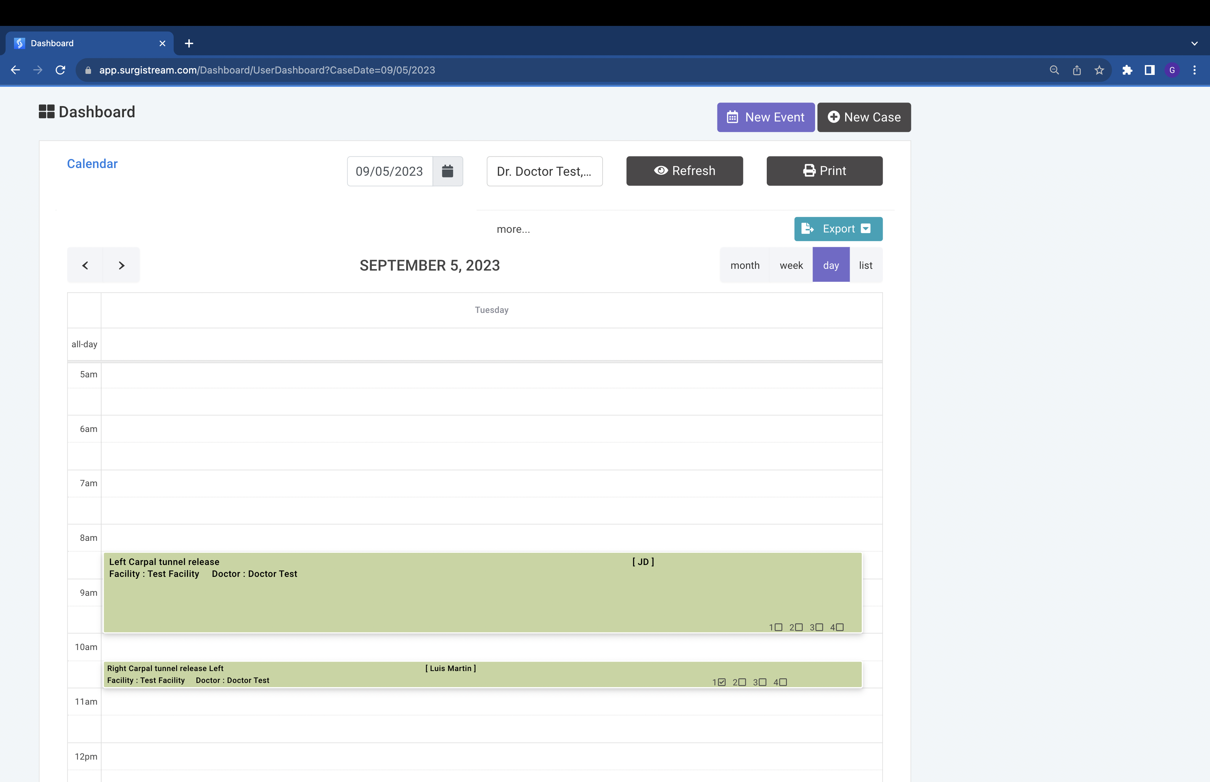Viewport: 1210px width, 782px height.
Task: Switch to list view
Action: tap(865, 265)
